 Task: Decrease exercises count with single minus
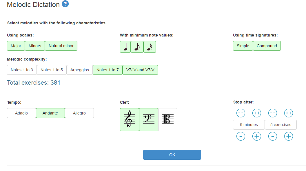click(273, 136)
